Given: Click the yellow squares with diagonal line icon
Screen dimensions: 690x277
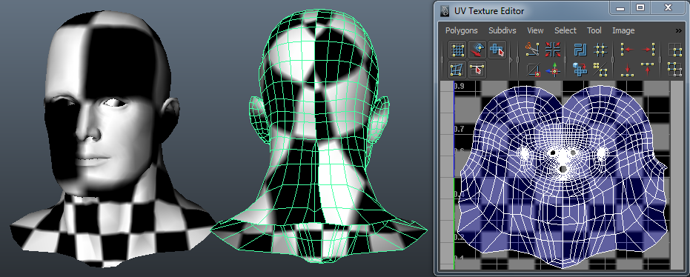Looking at the screenshot, I should [600, 70].
